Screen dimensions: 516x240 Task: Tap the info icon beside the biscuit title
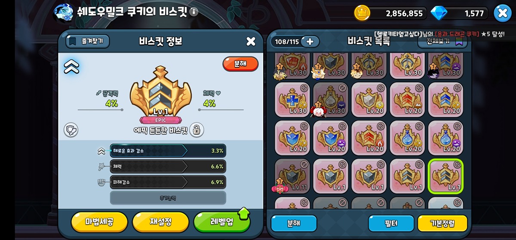[194, 12]
